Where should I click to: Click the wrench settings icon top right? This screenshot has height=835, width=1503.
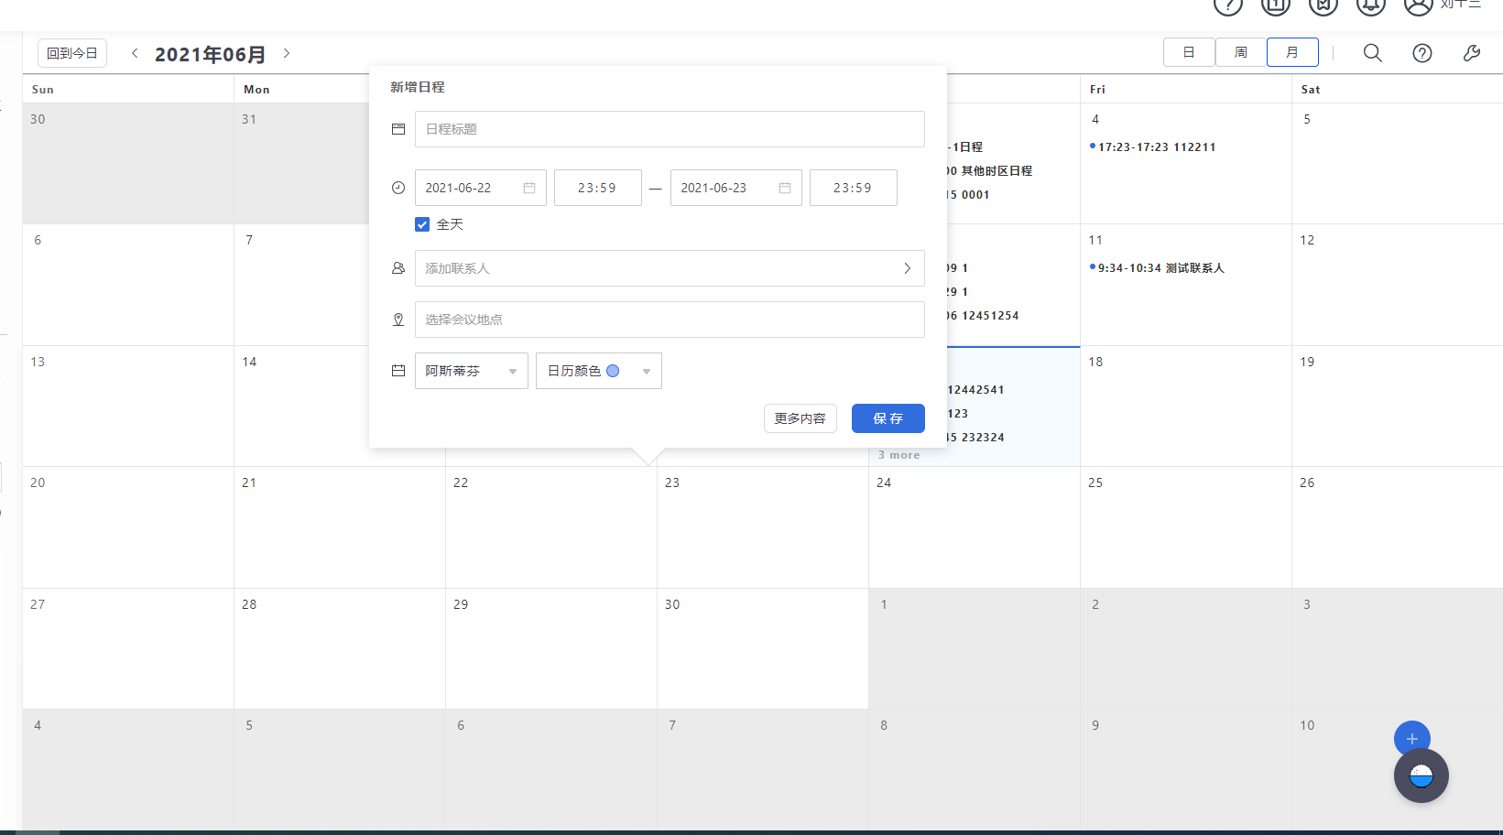coord(1472,52)
